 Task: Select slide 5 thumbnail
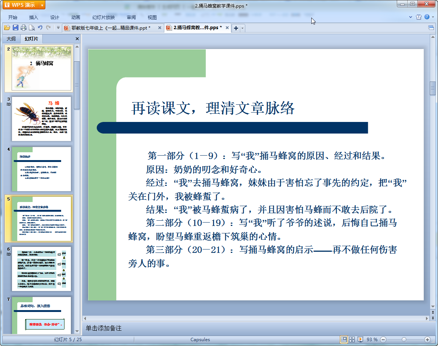(41, 219)
